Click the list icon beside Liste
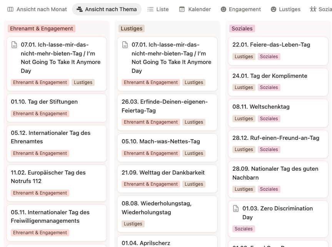Viewport: 332px width, 247px height. click(x=150, y=9)
